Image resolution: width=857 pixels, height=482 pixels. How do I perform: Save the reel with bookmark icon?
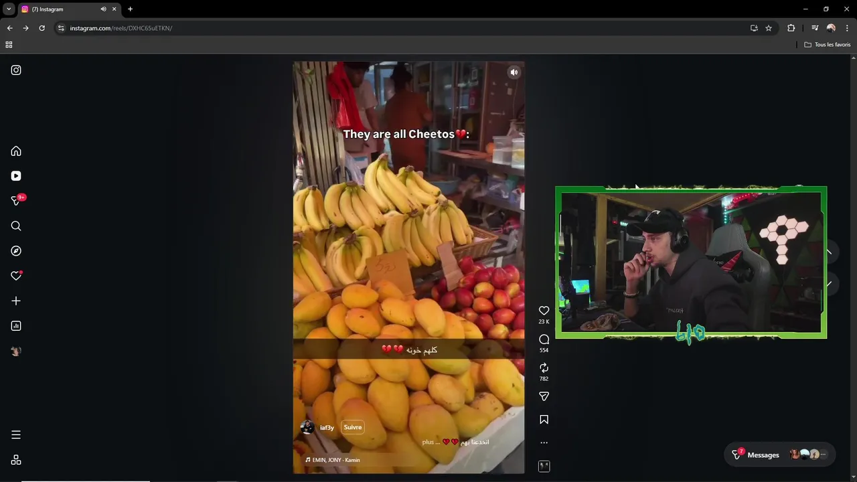[544, 420]
